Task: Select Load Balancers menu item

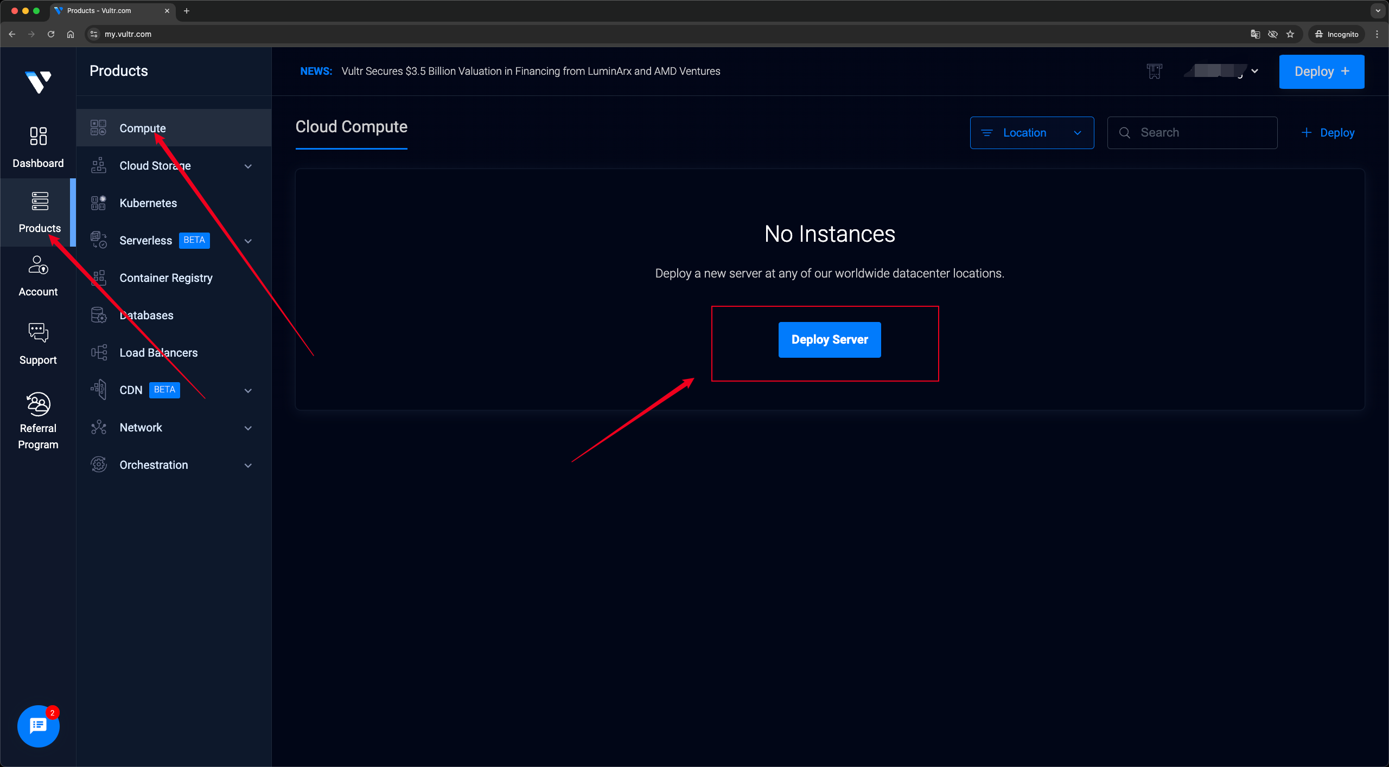Action: tap(158, 353)
